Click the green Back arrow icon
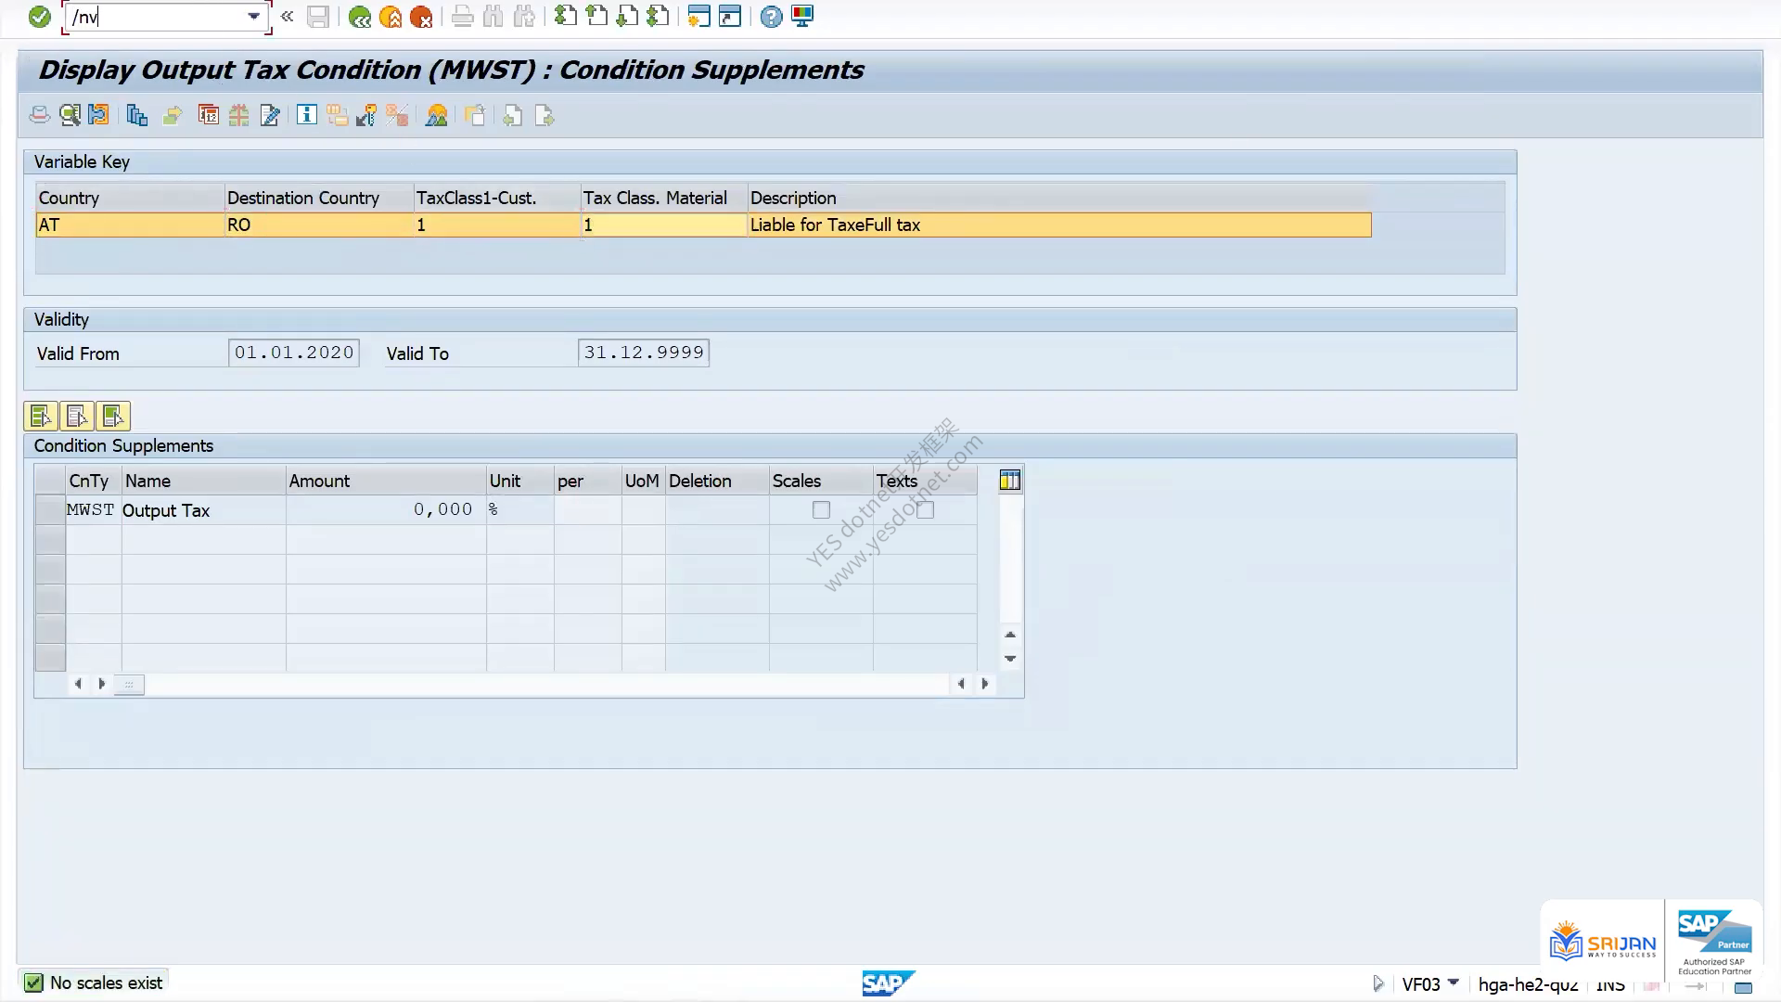 (x=360, y=17)
